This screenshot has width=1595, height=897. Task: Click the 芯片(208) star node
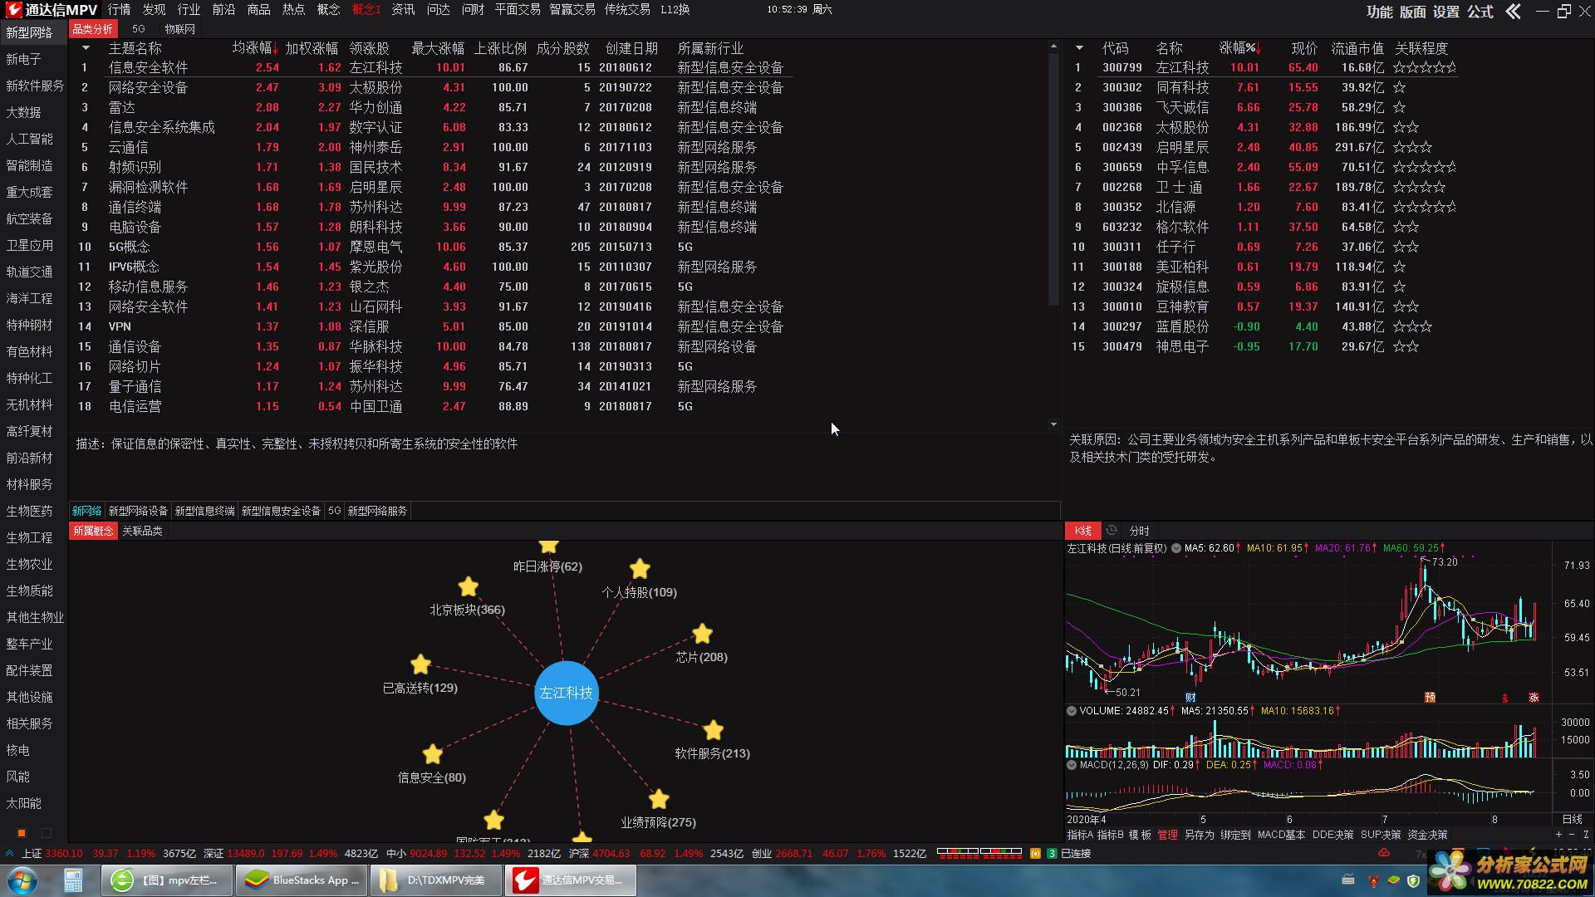pyautogui.click(x=702, y=634)
